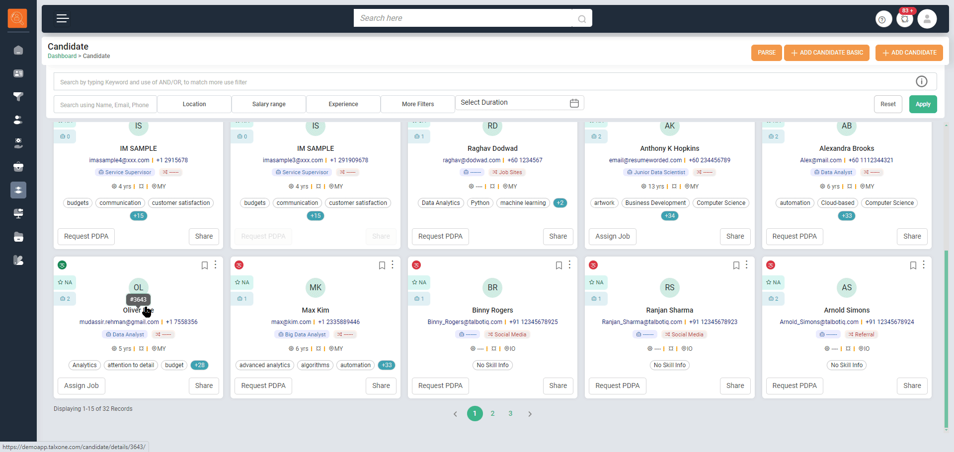954x452 pixels.
Task: Open the user profile avatar icon
Action: click(927, 19)
